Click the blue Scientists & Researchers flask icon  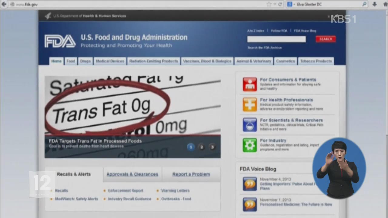pyautogui.click(x=250, y=125)
